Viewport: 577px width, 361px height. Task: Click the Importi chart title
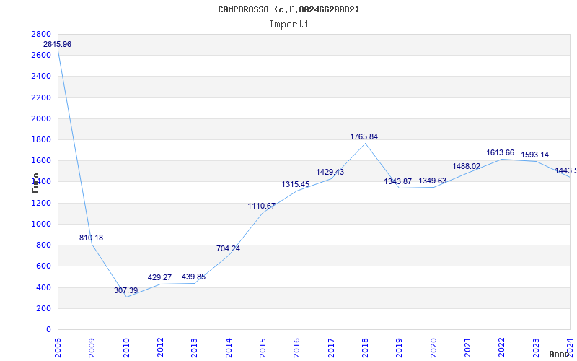click(x=288, y=24)
